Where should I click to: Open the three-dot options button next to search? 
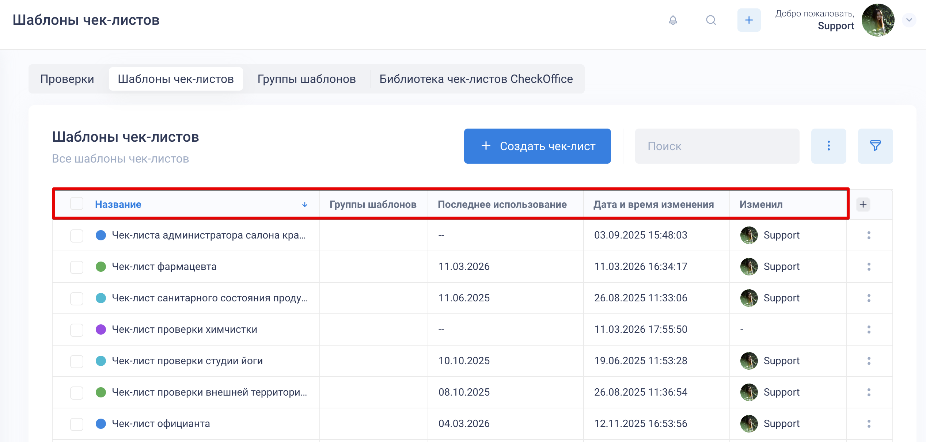coord(828,146)
